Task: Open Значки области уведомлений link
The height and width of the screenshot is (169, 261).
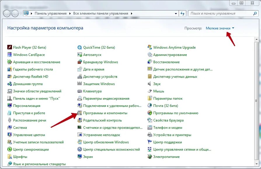Action: [37, 91]
